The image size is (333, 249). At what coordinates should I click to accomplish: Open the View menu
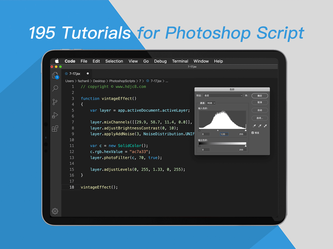click(x=133, y=61)
